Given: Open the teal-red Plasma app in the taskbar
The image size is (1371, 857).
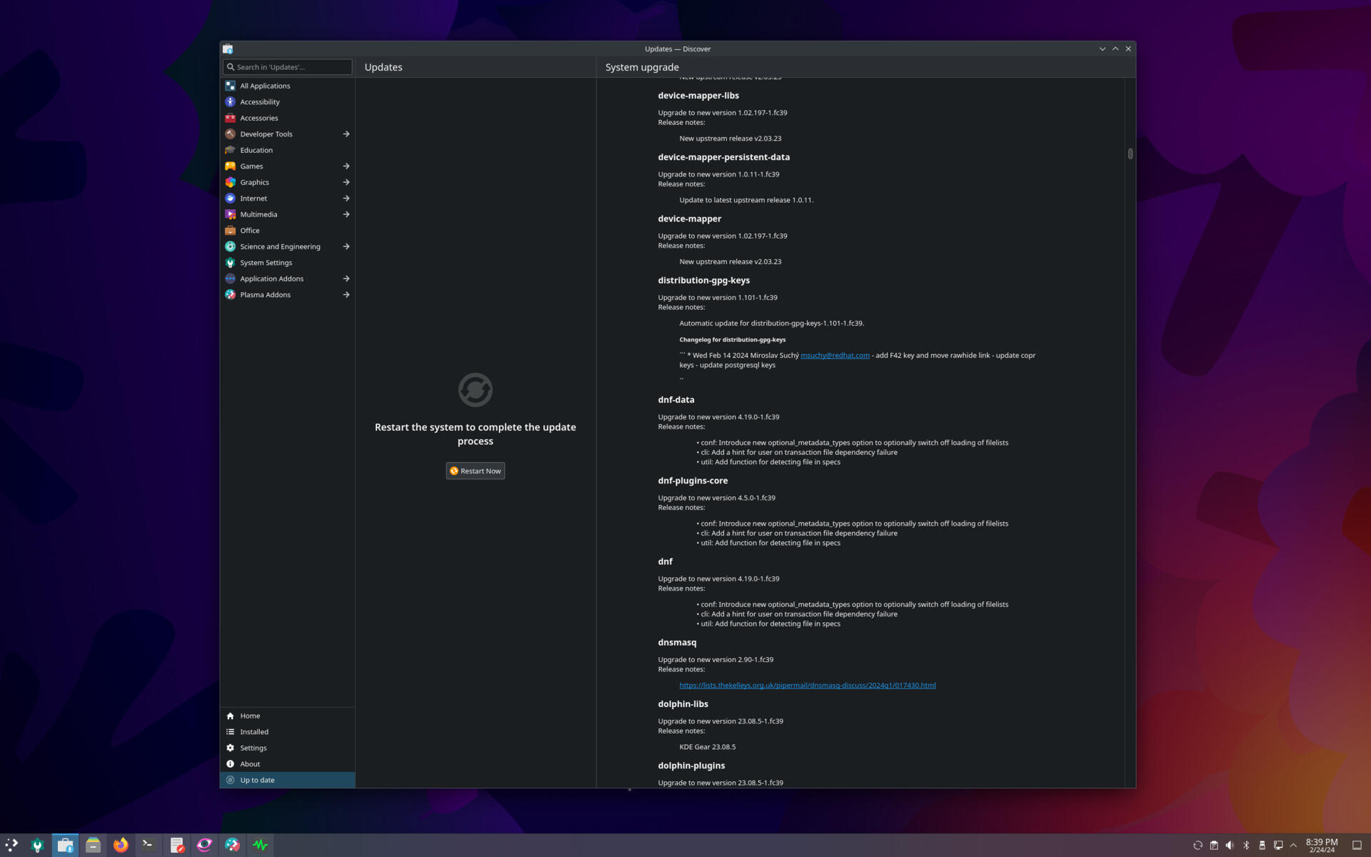Looking at the screenshot, I should [233, 846].
